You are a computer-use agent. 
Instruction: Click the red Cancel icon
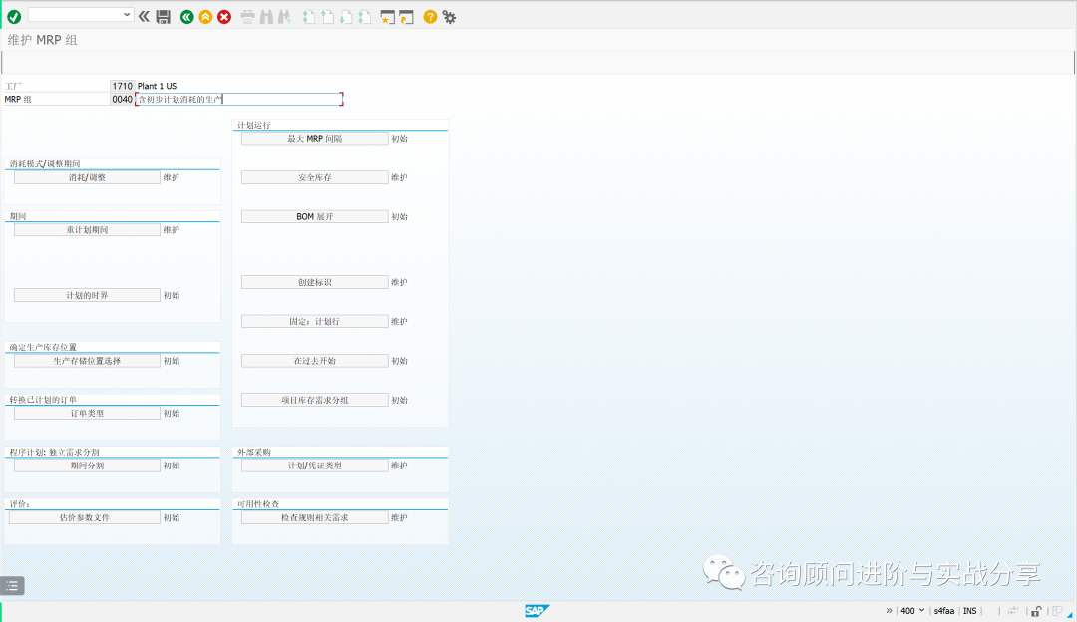[x=222, y=16]
